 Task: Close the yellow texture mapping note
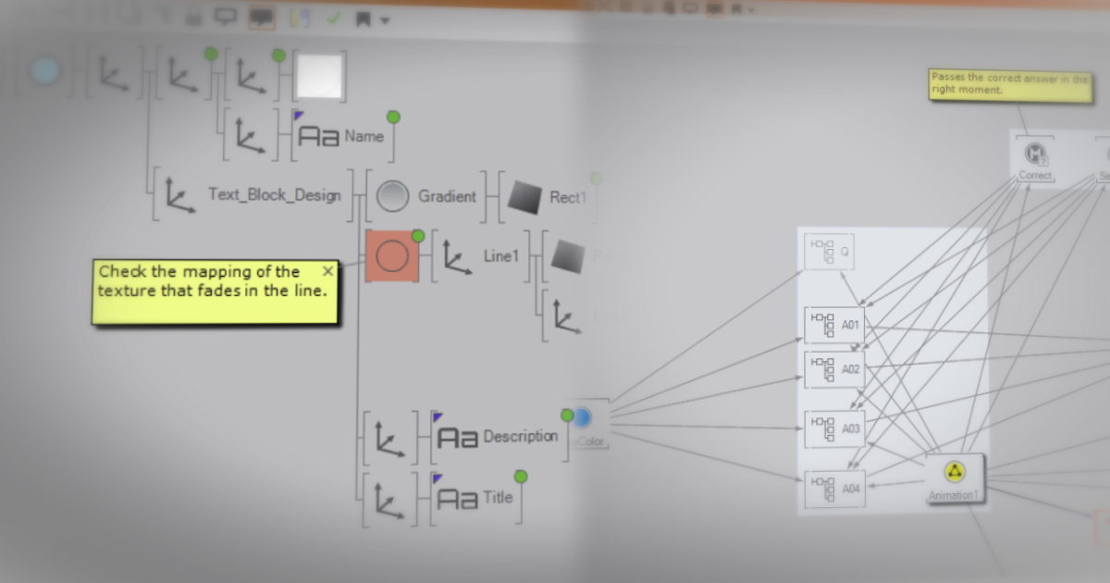click(327, 271)
